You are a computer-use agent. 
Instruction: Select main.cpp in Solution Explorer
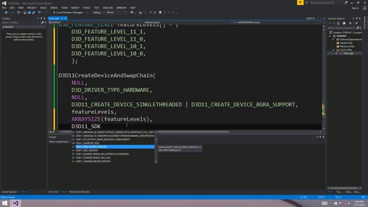348,53
